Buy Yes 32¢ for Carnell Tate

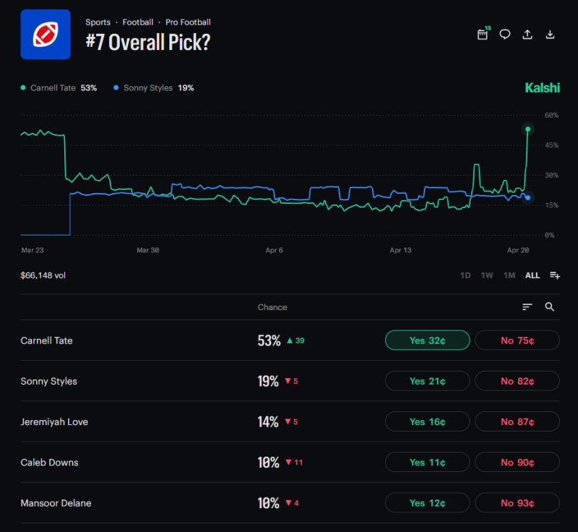(x=428, y=340)
